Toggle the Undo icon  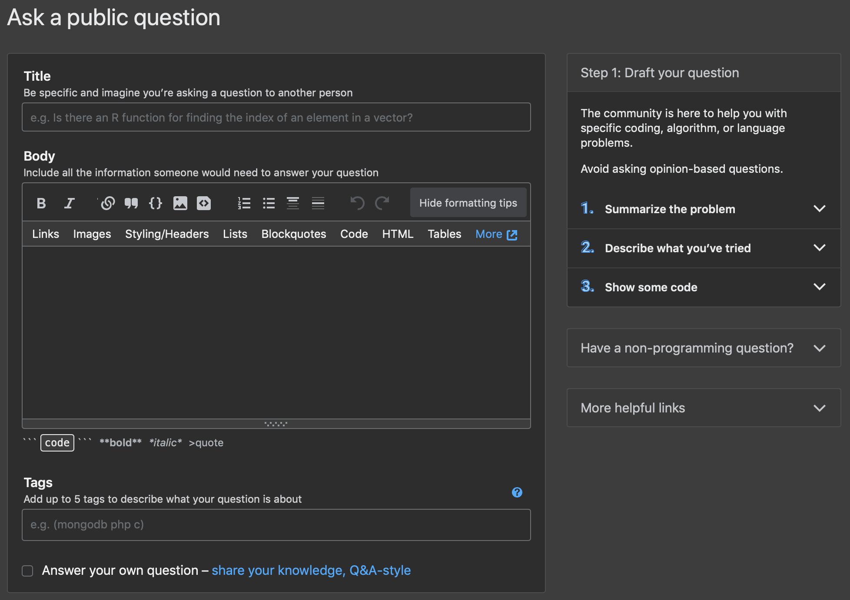(357, 203)
